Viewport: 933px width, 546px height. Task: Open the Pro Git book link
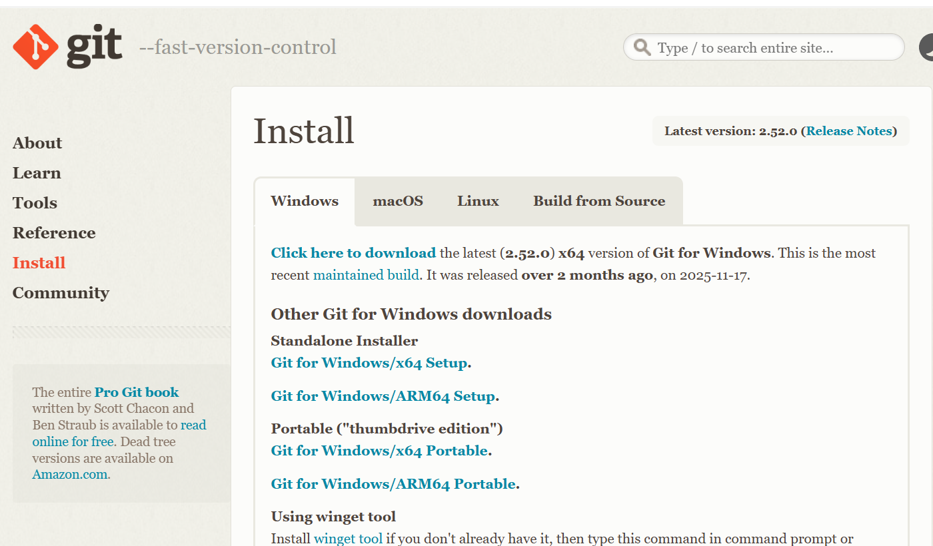point(137,392)
